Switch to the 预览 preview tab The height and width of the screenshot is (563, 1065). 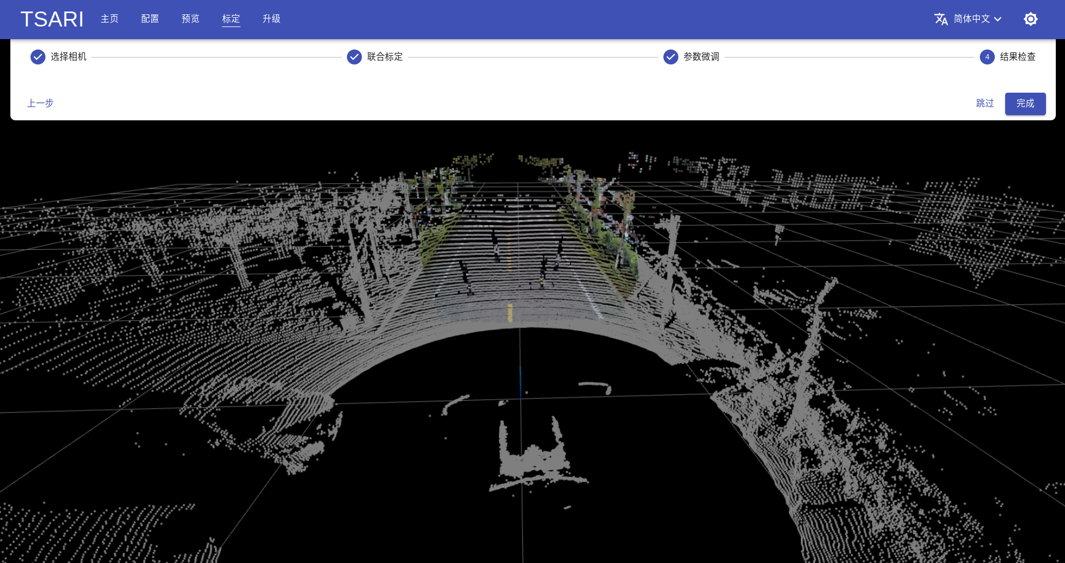[x=190, y=19]
